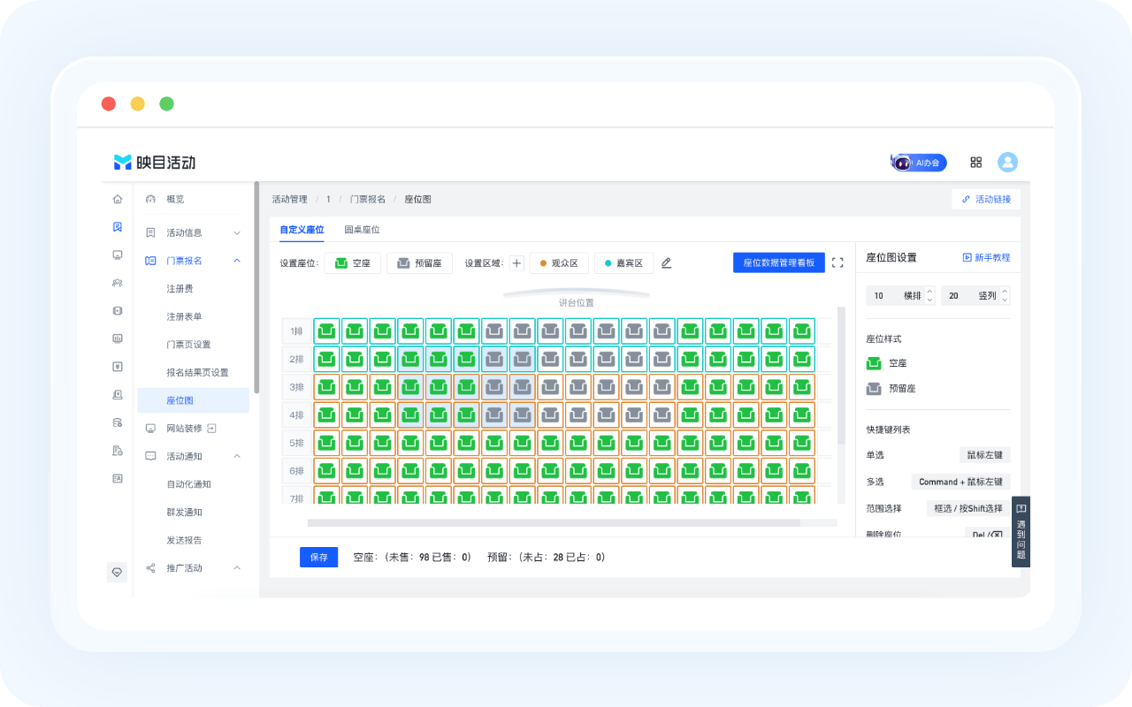Click the AI办会 assistant badge
Viewport: 1132px width, 707px height.
coord(919,163)
